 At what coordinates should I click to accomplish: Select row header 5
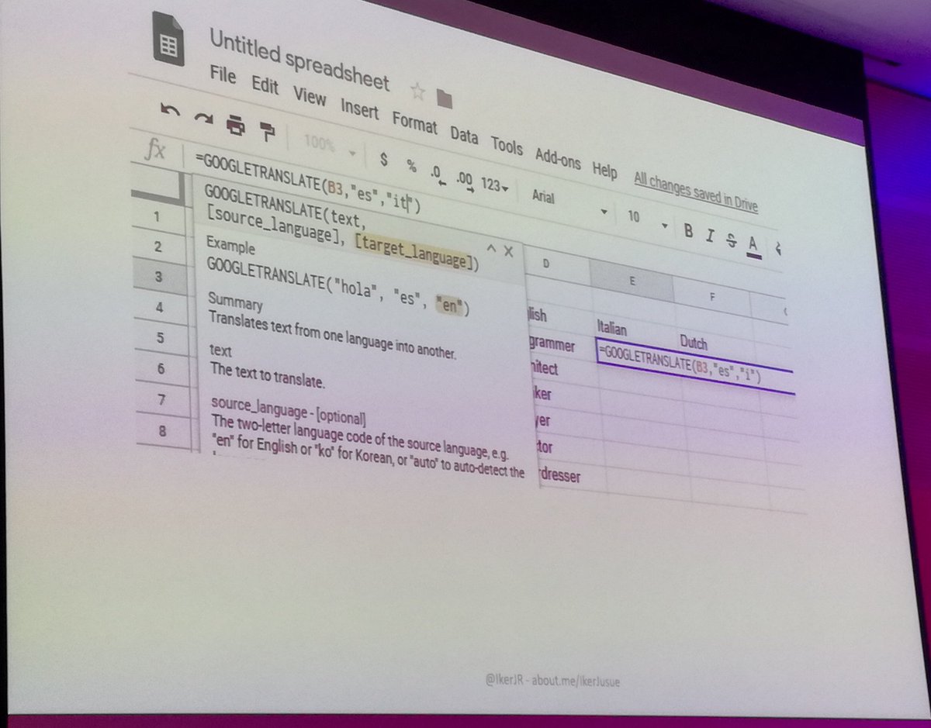coord(161,337)
